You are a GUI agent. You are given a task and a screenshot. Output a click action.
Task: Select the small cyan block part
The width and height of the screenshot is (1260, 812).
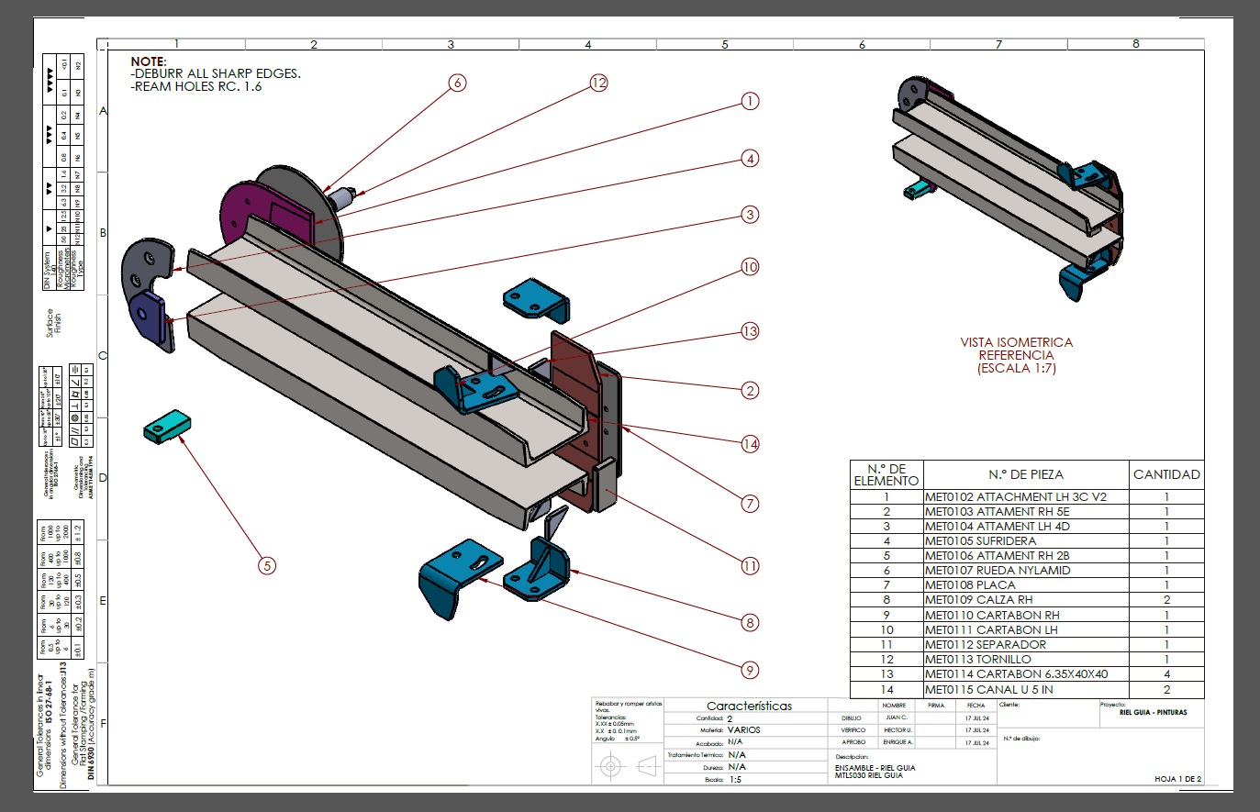pyautogui.click(x=166, y=428)
